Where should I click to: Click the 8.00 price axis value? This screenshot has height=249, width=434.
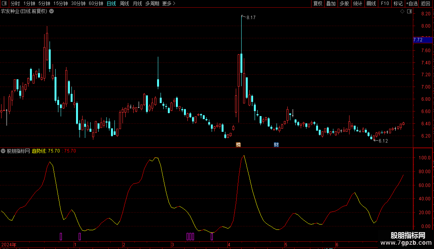tap(426, 26)
